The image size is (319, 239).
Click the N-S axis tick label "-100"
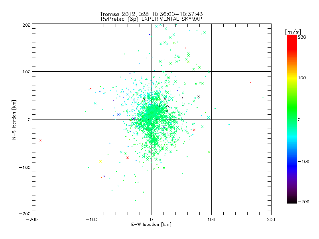coord(25,167)
